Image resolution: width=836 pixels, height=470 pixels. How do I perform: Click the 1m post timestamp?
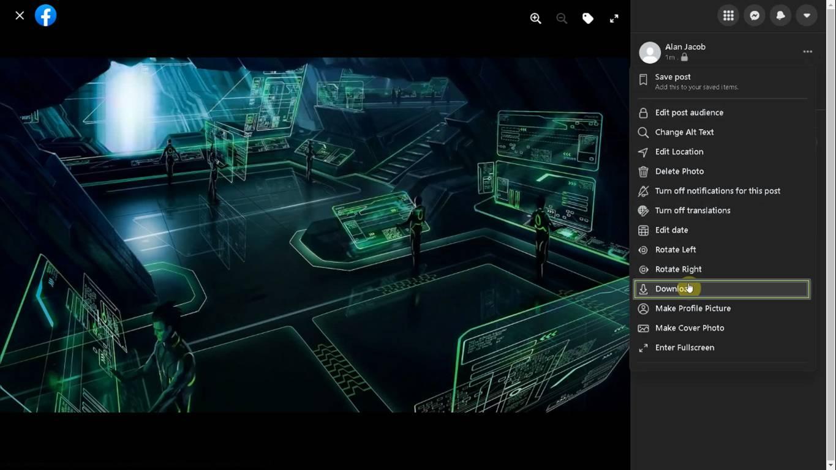point(670,58)
